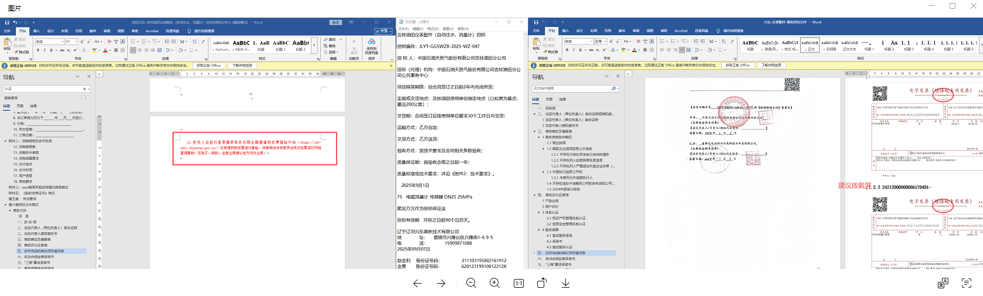Undo the last action in the left Word window
Image resolution: width=983 pixels, height=296 pixels.
click(x=15, y=22)
